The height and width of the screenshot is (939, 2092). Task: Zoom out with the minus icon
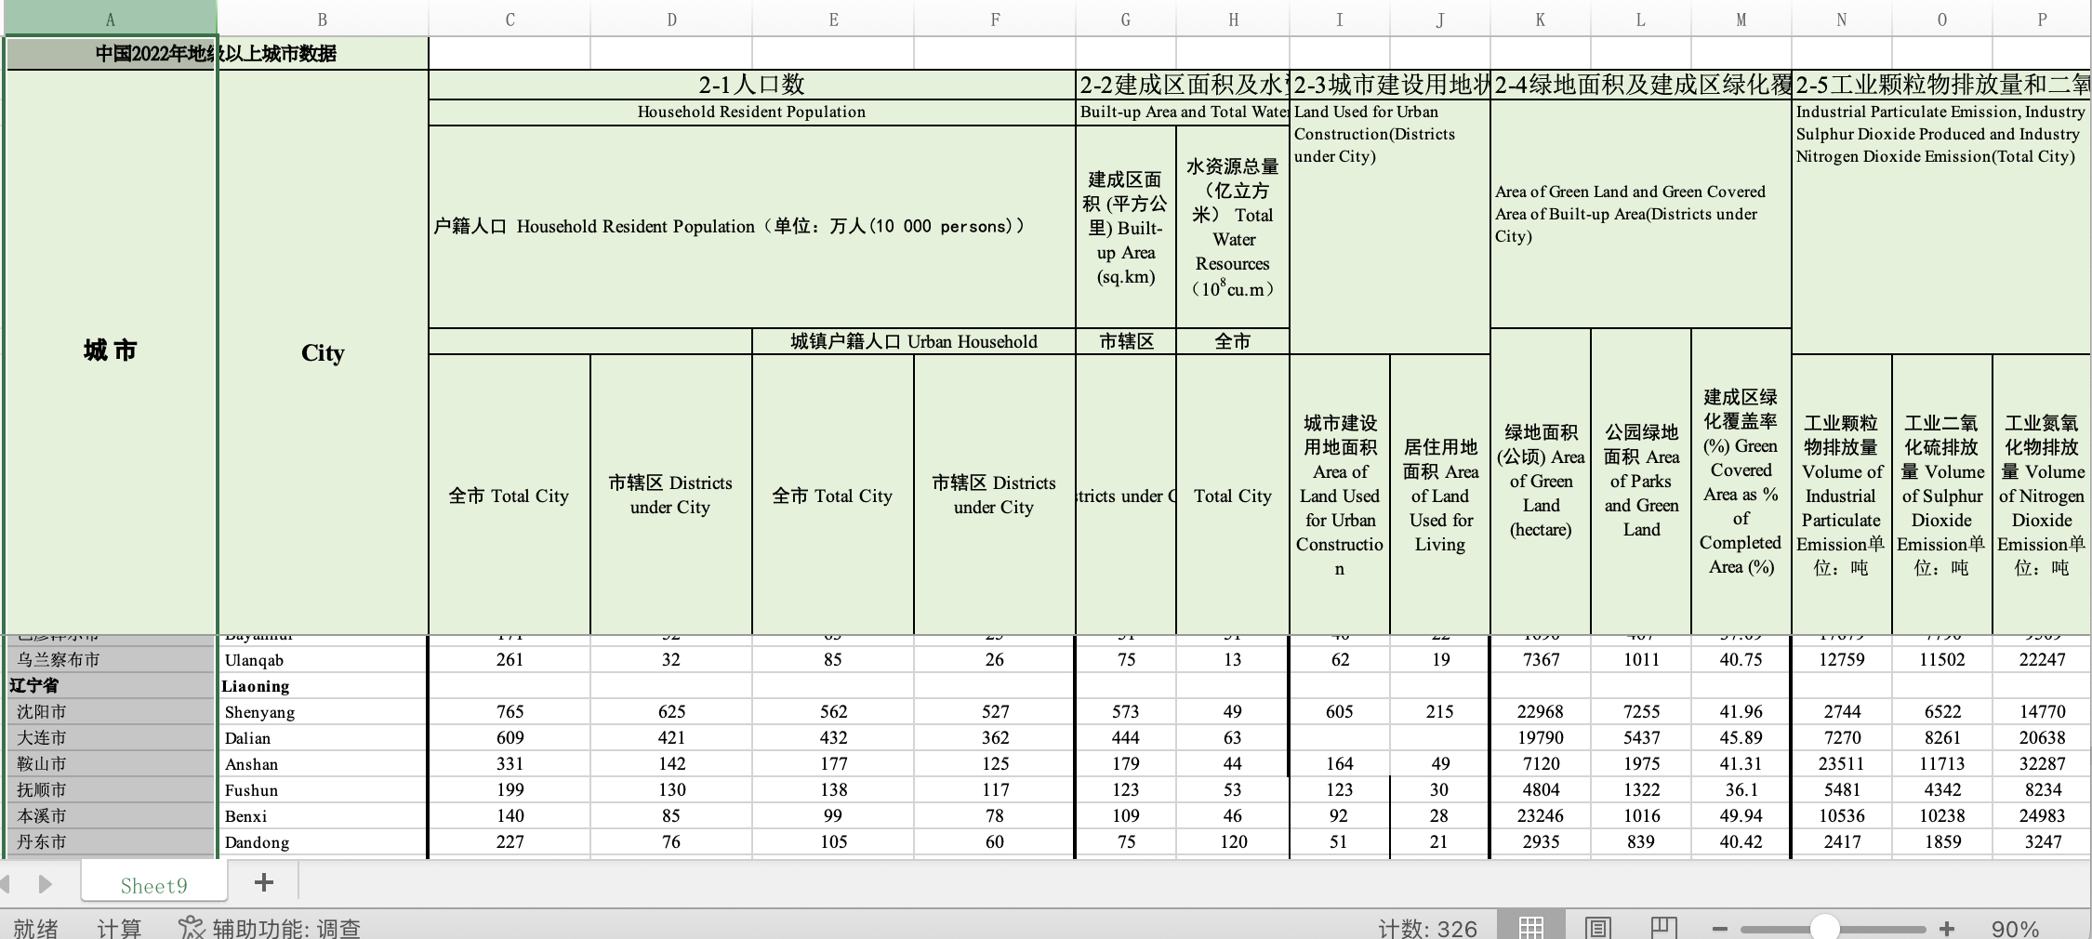(1719, 929)
